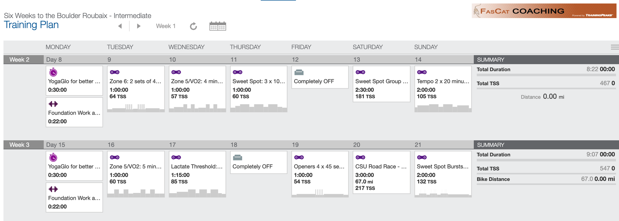The width and height of the screenshot is (619, 221).
Task: Click bike chain icon on Zone 6 workout
Action: 115,72
